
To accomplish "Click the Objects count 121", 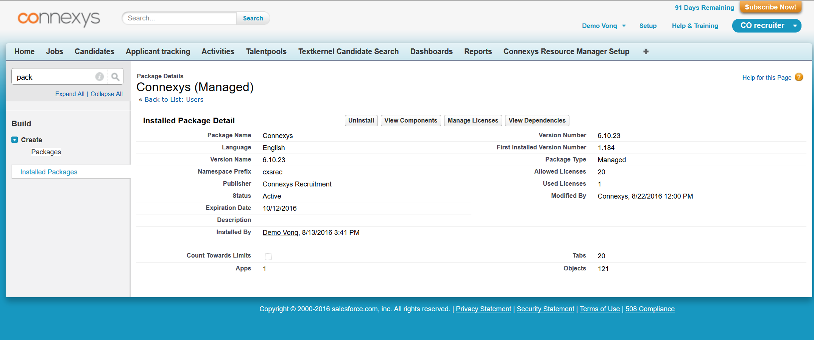I will coord(603,269).
